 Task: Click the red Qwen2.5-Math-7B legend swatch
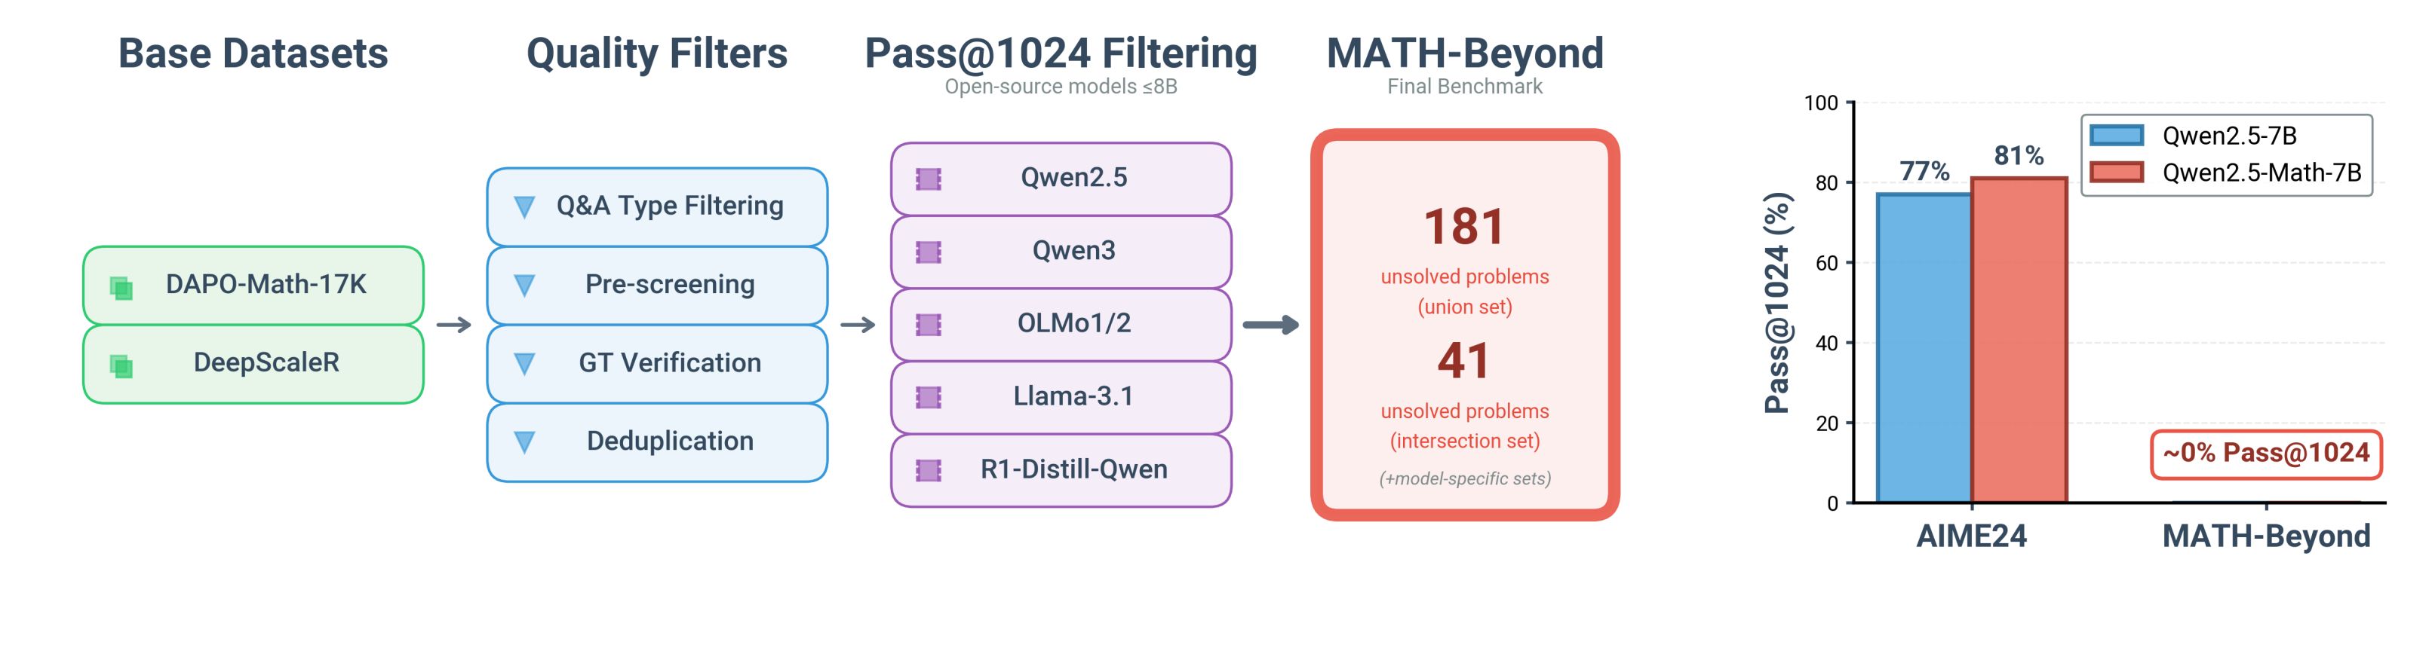tap(2117, 172)
